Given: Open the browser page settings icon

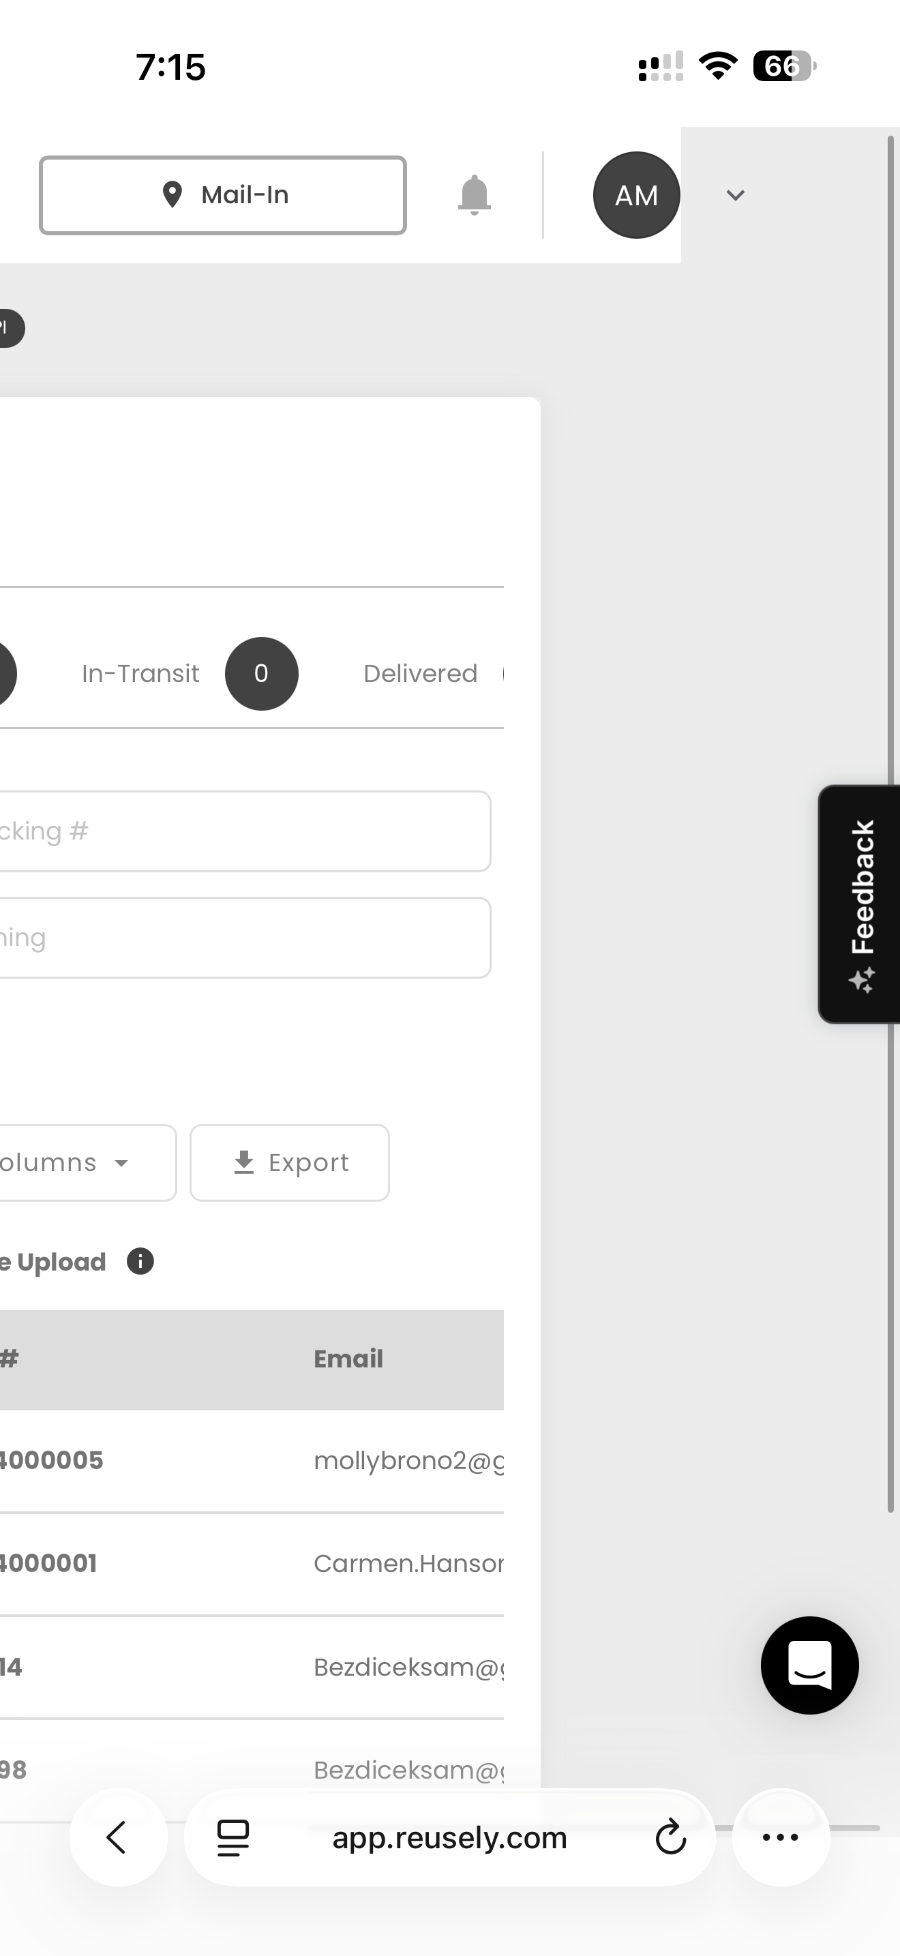Looking at the screenshot, I should (x=233, y=1837).
